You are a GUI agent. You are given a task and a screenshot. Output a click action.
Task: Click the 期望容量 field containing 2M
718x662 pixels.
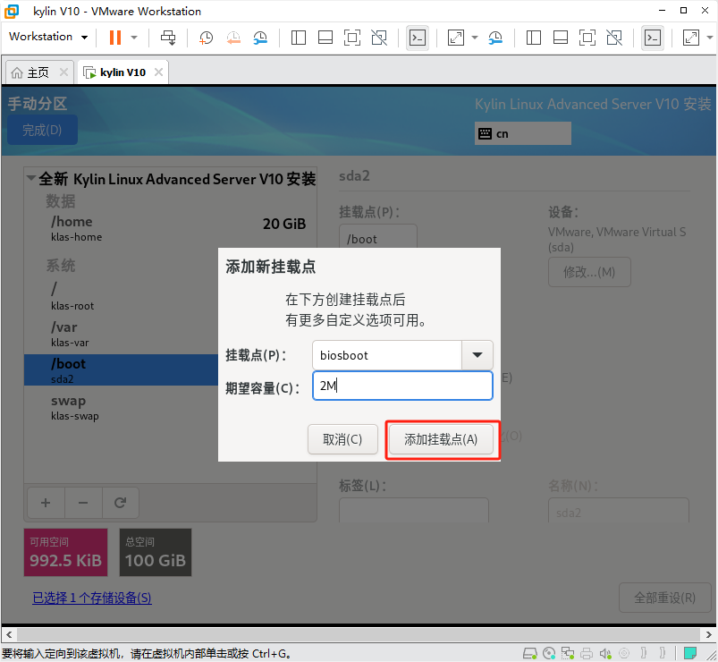tap(402, 386)
